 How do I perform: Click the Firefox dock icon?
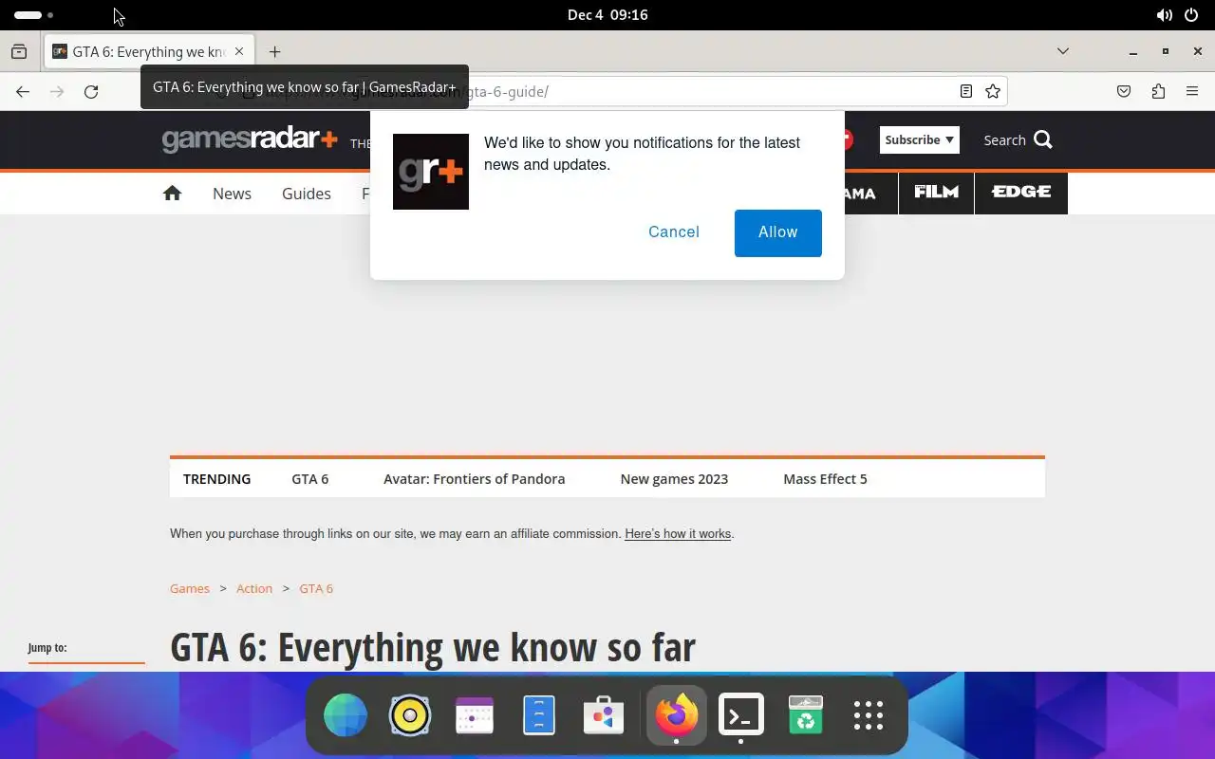pos(677,715)
